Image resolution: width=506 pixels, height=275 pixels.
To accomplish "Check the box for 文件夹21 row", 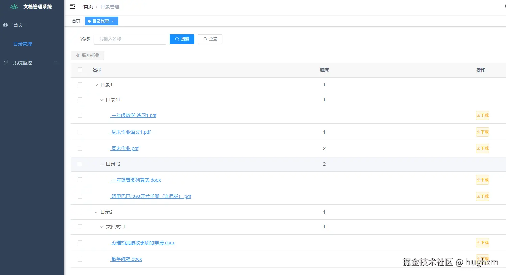I will click(80, 227).
